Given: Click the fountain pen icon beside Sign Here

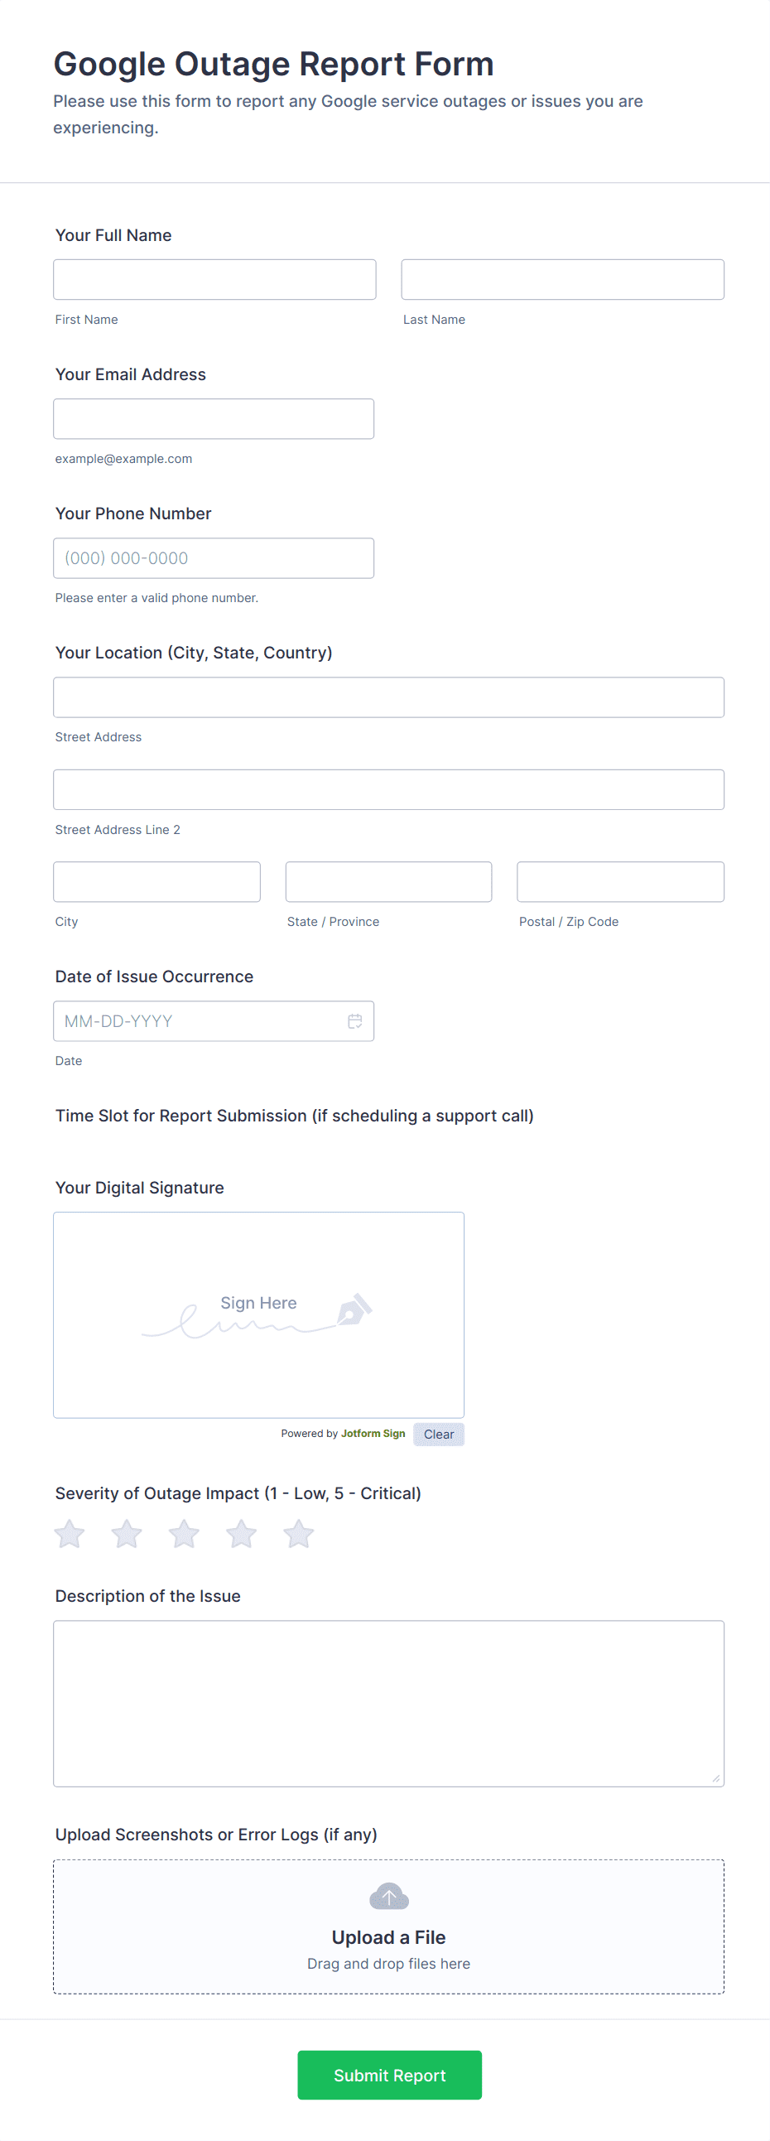Looking at the screenshot, I should [x=351, y=1309].
